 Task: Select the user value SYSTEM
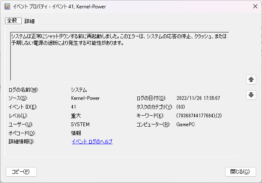pos(80,125)
